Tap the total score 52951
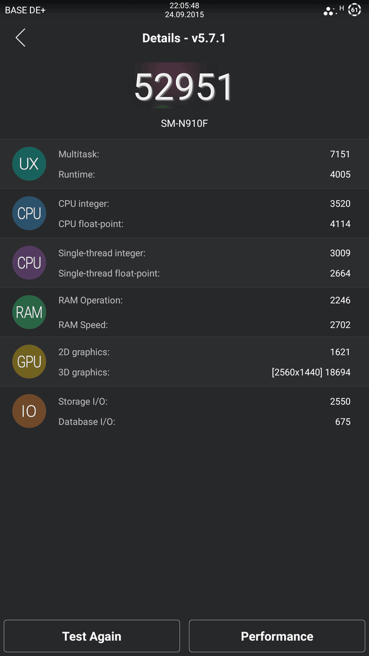The image size is (369, 656). pyautogui.click(x=184, y=87)
